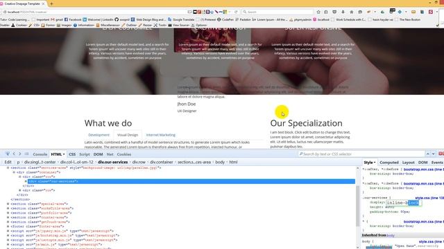Switch to the Firebug Console tab

tap(40, 154)
